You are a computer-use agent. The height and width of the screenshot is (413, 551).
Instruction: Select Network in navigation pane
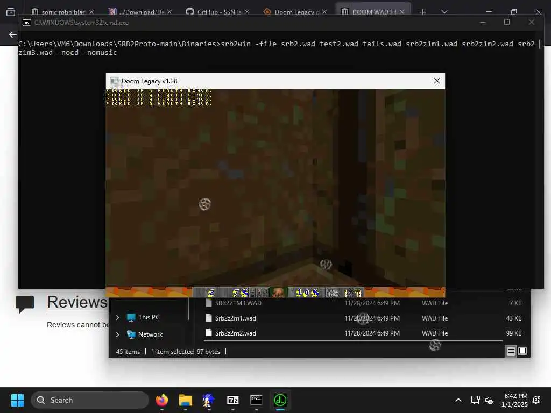(x=150, y=334)
